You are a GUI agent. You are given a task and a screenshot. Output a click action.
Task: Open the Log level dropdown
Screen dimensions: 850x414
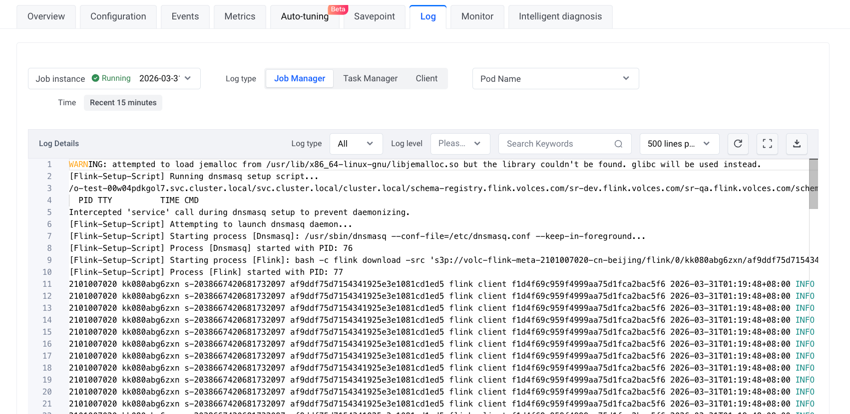click(x=460, y=144)
